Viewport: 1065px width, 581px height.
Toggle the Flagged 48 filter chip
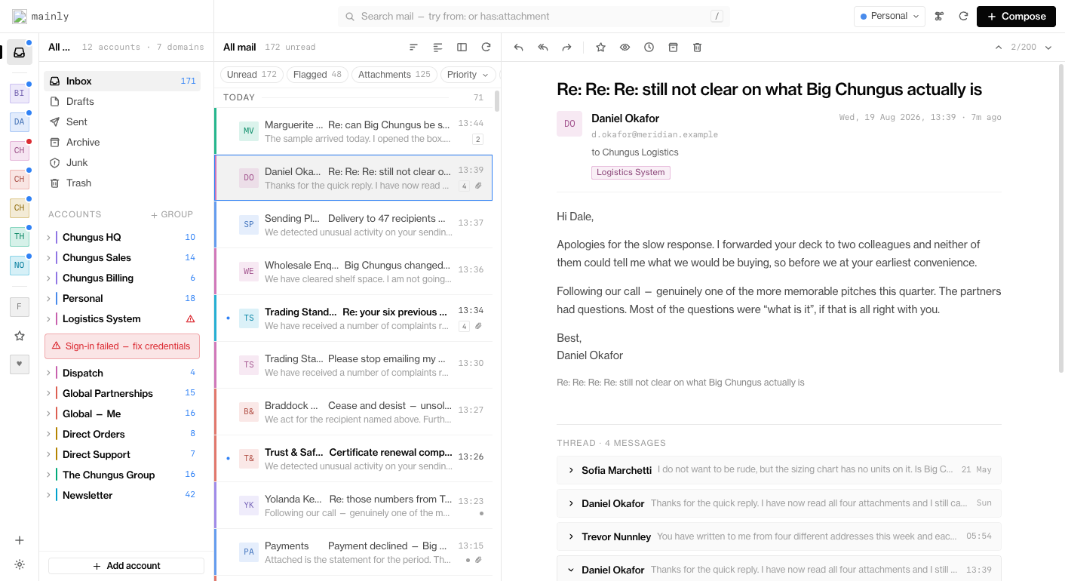(318, 75)
